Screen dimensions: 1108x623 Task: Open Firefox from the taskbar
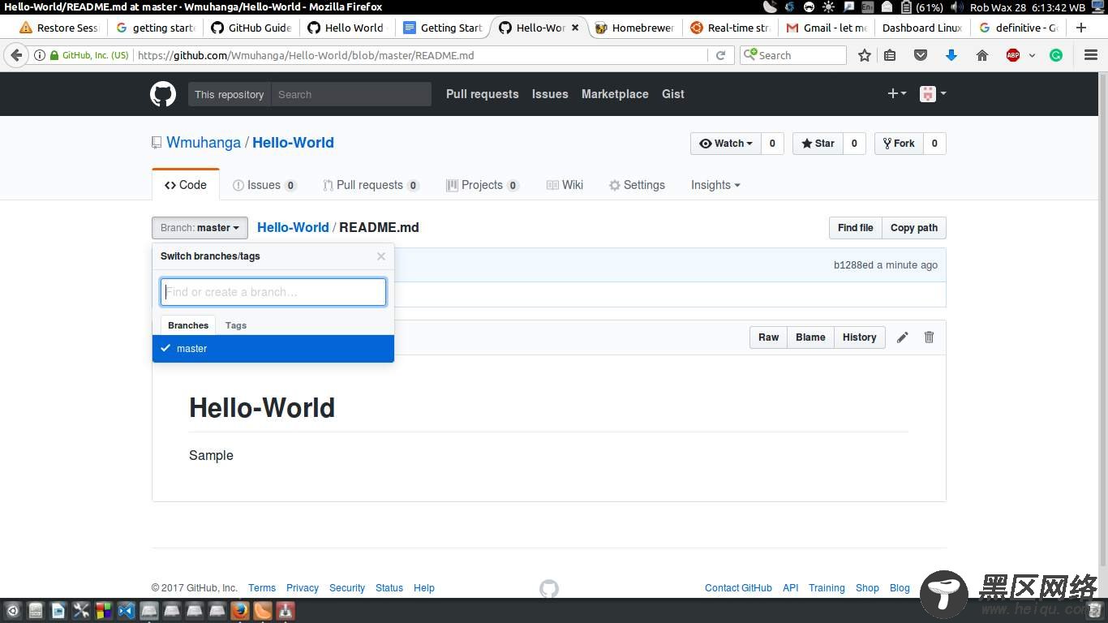(239, 610)
